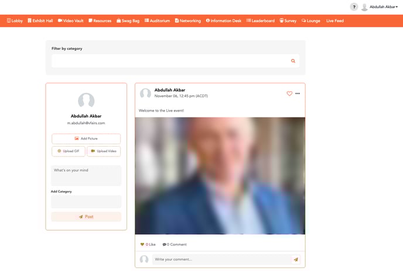Viewport: 403px width, 278px height.
Task: Click 0 Comment under the post
Action: [x=175, y=245]
